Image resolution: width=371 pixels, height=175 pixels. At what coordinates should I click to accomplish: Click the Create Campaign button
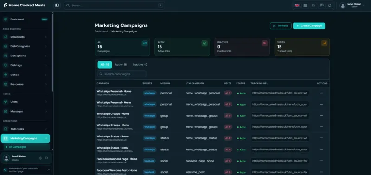(x=309, y=26)
